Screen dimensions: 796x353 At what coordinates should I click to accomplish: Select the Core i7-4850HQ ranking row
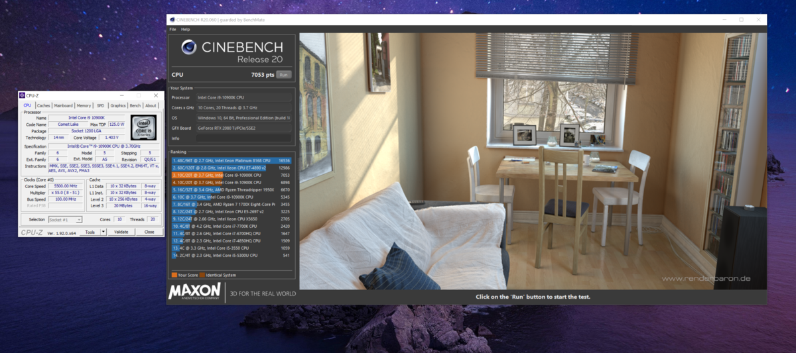point(231,240)
